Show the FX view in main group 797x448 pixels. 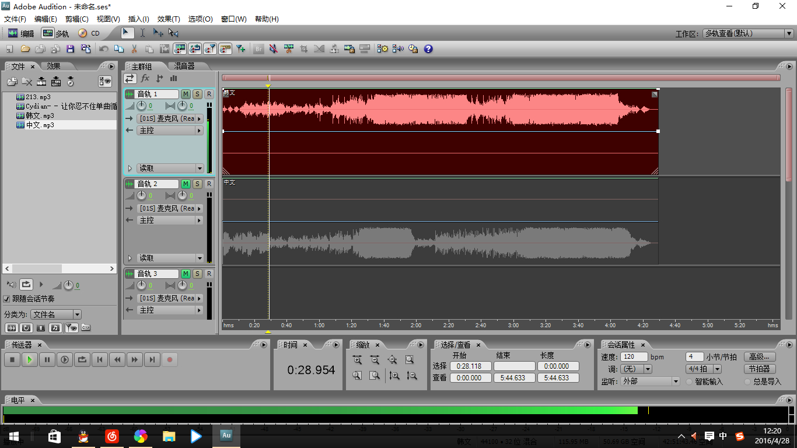[x=145, y=78]
